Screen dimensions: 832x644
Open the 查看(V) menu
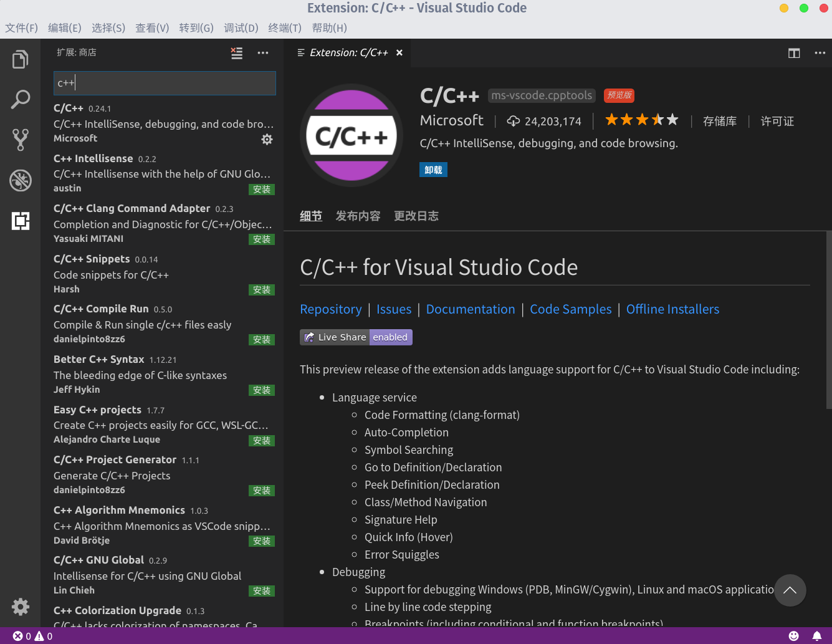click(x=152, y=28)
